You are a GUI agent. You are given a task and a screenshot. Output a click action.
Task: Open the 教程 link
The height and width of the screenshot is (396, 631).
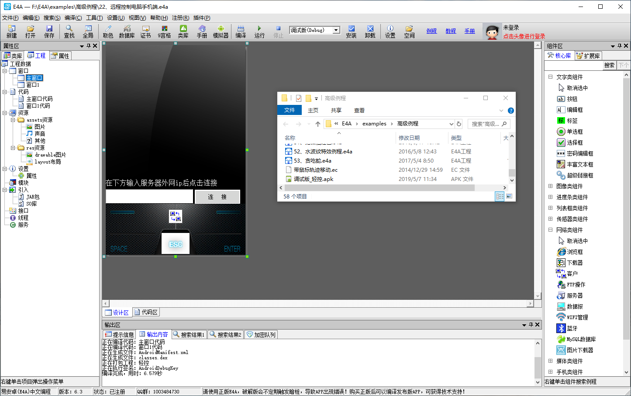point(451,31)
